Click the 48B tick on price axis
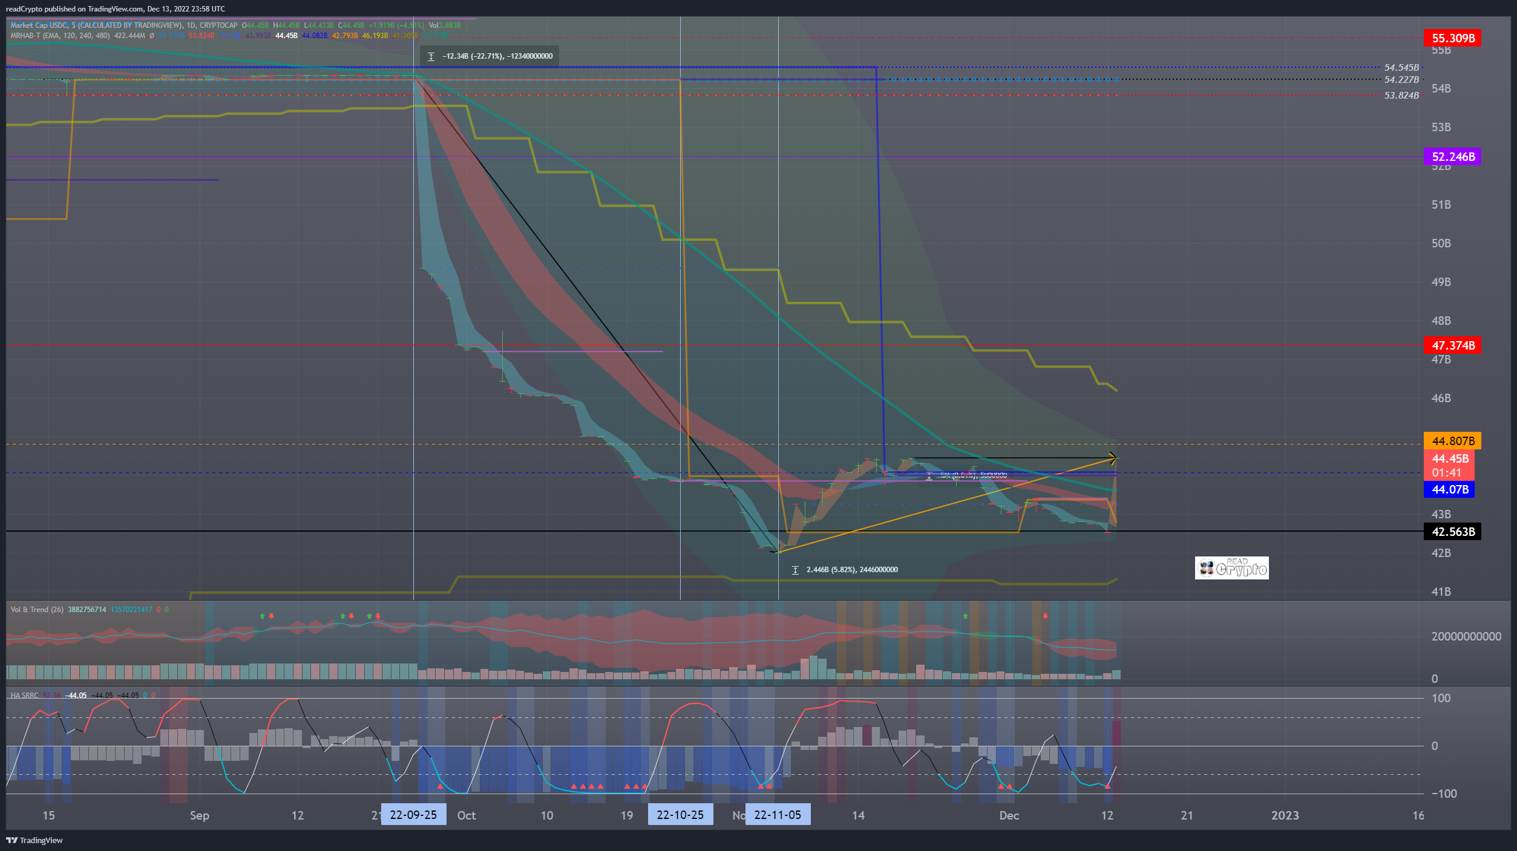 click(1441, 321)
